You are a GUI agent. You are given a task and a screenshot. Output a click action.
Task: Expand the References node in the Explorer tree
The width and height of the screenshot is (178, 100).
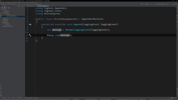coord(3,11)
